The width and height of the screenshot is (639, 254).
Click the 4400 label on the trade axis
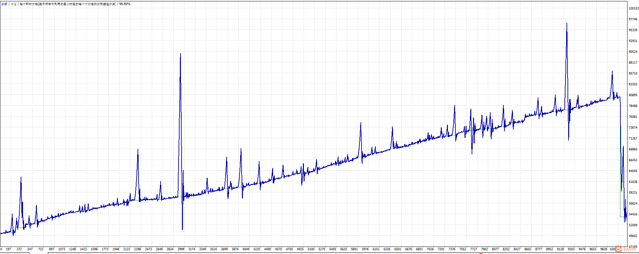(268, 249)
